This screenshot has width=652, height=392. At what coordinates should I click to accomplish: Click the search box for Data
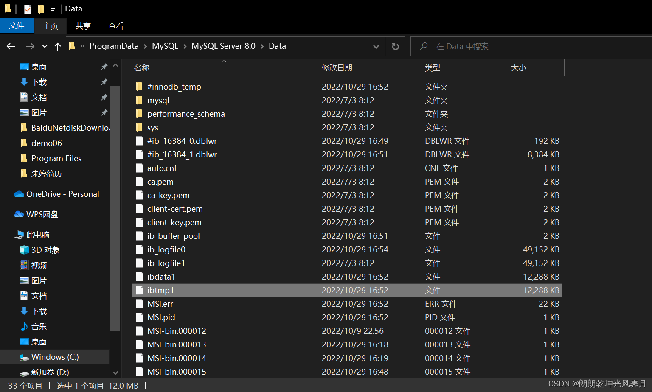click(x=531, y=46)
